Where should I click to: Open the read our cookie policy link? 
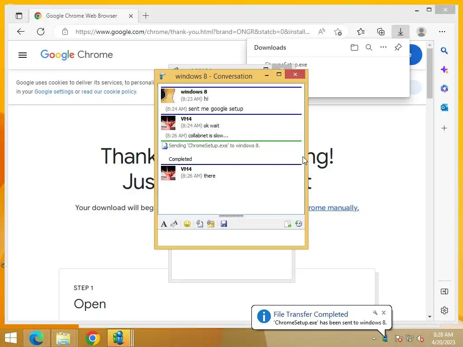[109, 92]
